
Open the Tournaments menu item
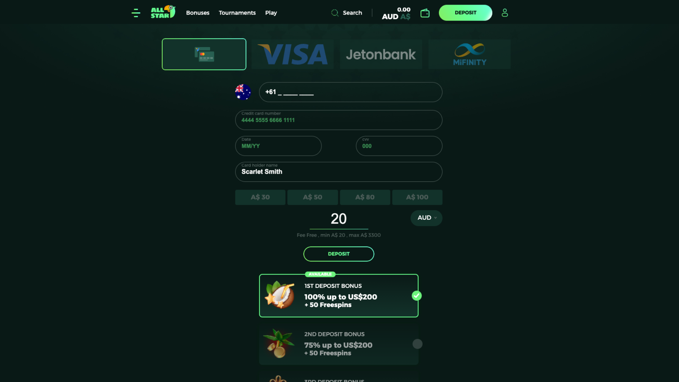[237, 13]
